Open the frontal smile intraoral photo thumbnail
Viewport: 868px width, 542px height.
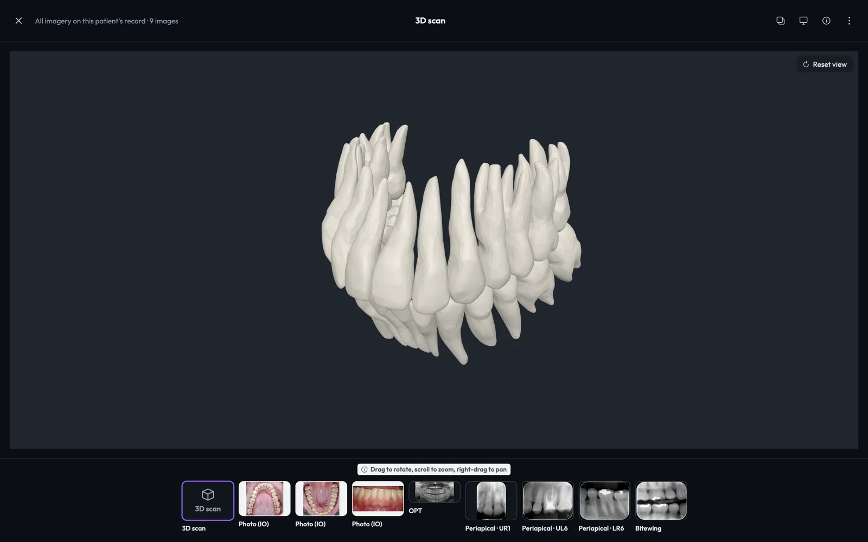click(x=378, y=499)
